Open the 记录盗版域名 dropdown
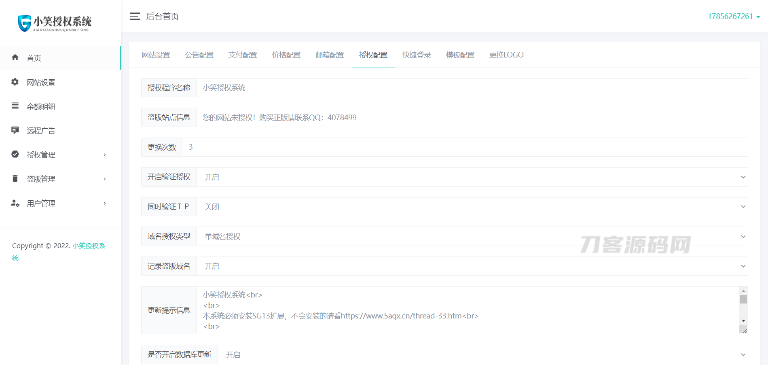768x365 pixels. 472,266
